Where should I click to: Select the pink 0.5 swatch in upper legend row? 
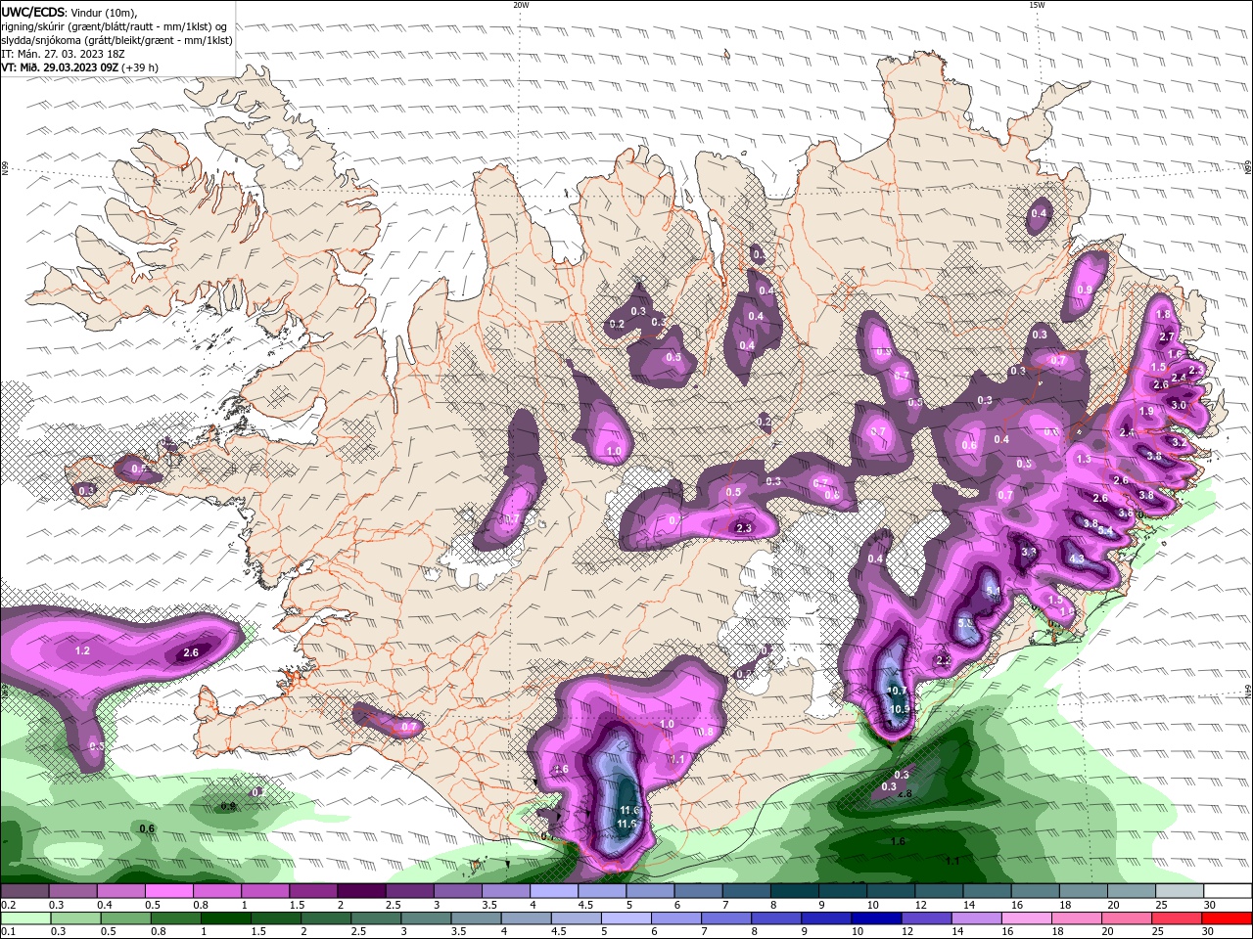coord(168,892)
